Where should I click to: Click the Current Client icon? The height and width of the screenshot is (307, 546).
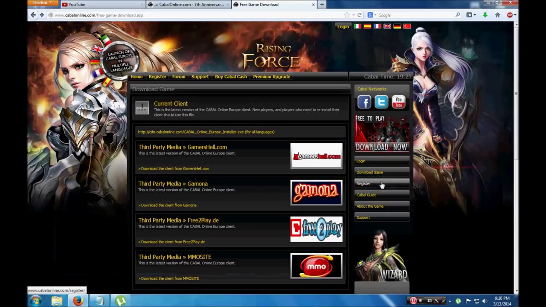coord(142,107)
